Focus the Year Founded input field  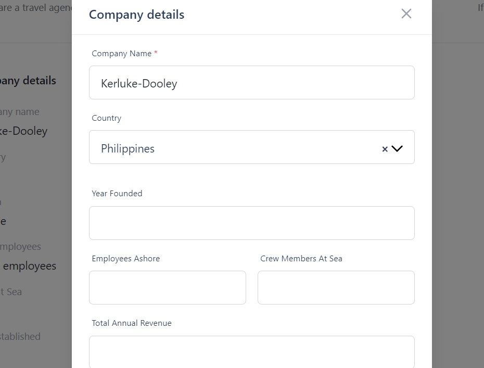251,223
